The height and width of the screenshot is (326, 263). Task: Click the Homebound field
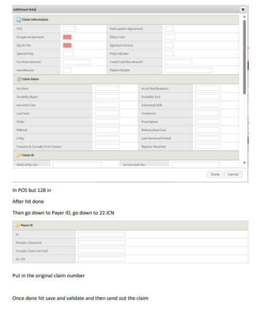[68, 70]
